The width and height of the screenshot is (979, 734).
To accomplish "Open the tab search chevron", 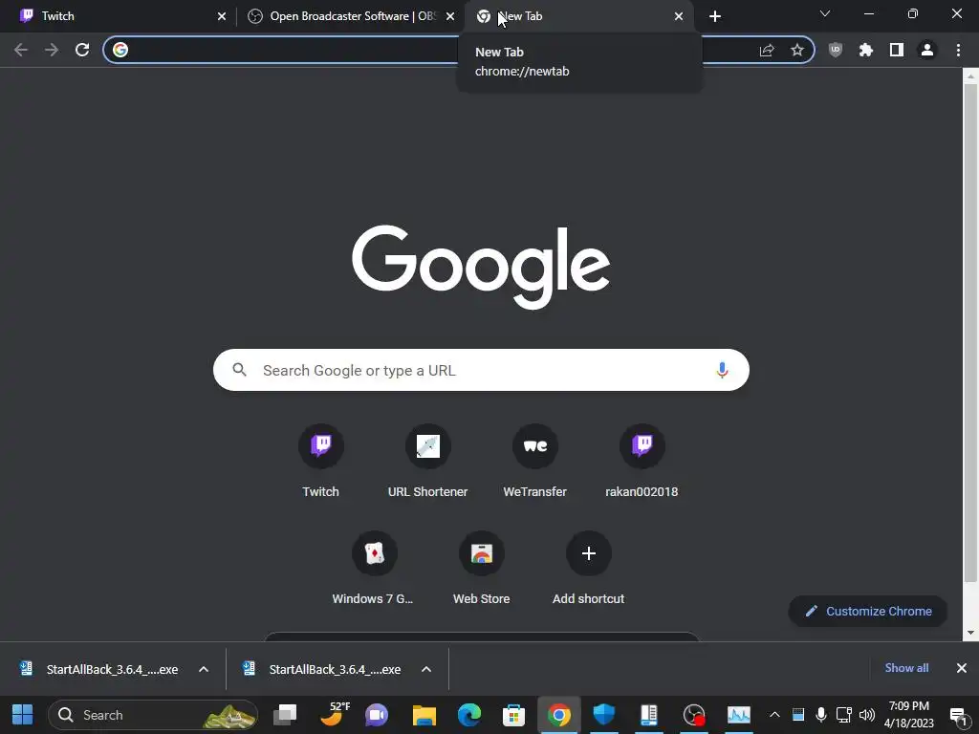I will click(825, 13).
